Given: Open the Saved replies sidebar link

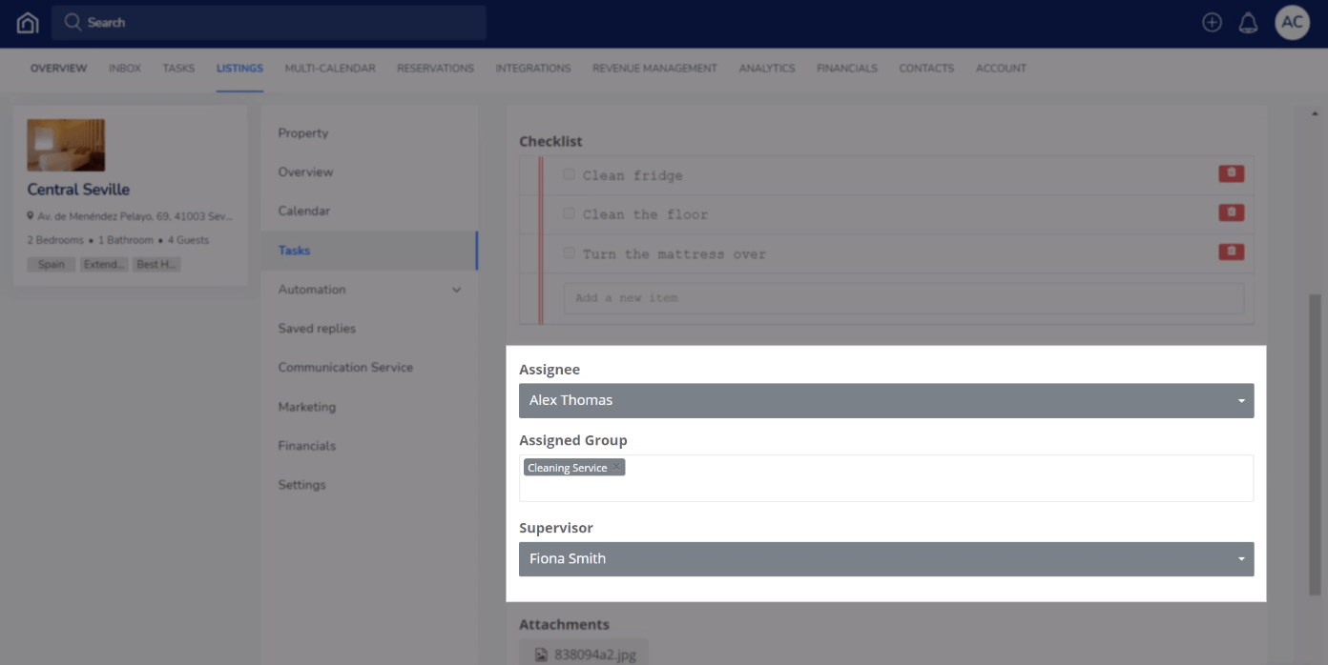Looking at the screenshot, I should point(317,329).
